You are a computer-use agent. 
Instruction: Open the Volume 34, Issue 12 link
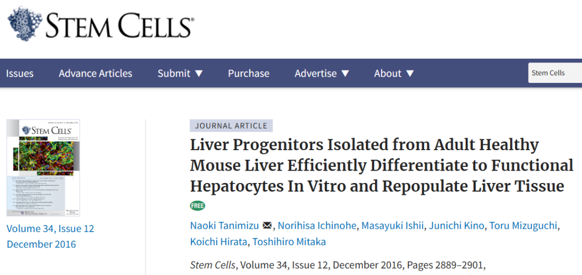pyautogui.click(x=51, y=229)
